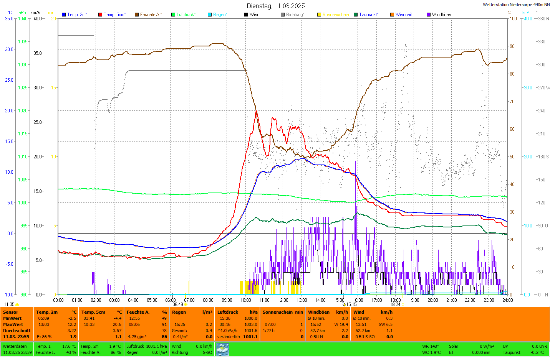Click the red Temp. 5cm legend square
Image resolution: width=550 pixels, height=357 pixels.
pos(100,15)
